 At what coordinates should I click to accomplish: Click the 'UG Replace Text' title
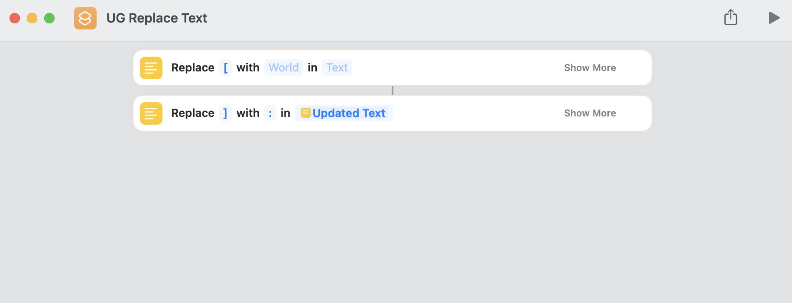coord(156,18)
